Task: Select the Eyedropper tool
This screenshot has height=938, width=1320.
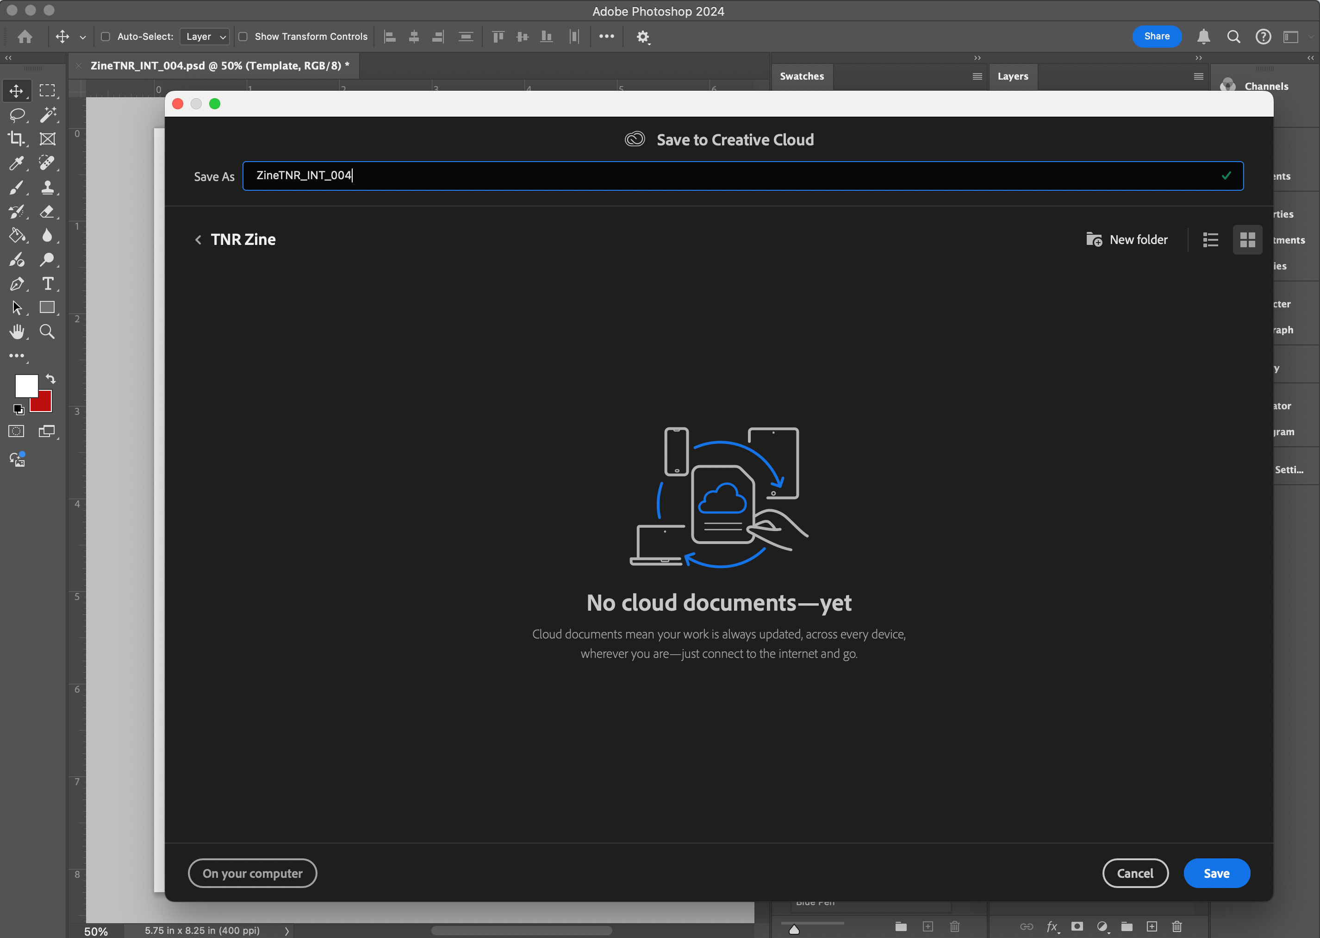Action: [x=16, y=163]
